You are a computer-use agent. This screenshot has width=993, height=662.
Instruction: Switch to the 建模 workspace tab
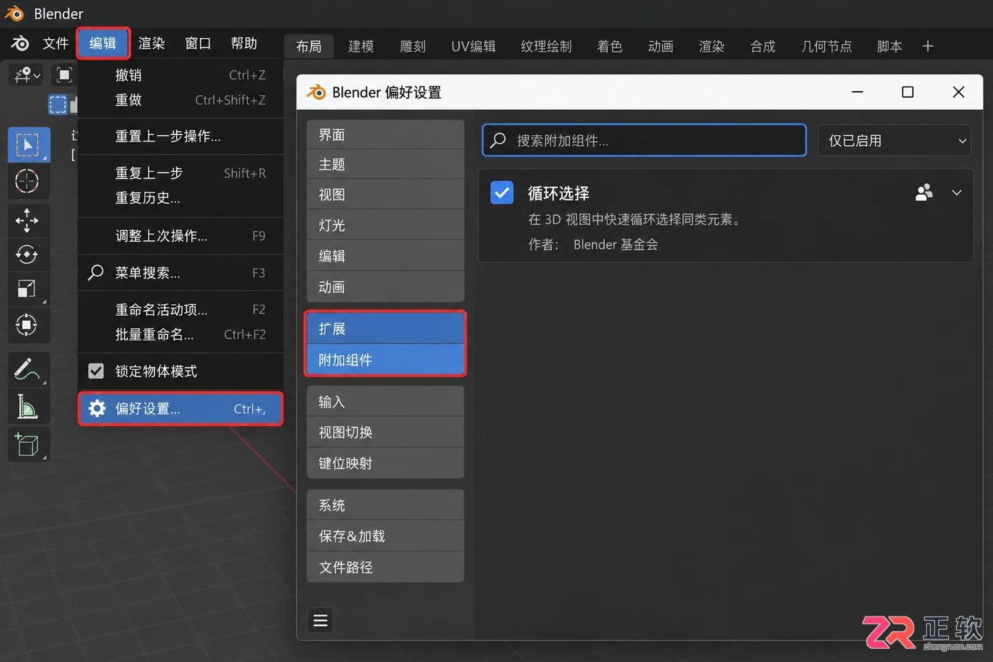pyautogui.click(x=361, y=46)
